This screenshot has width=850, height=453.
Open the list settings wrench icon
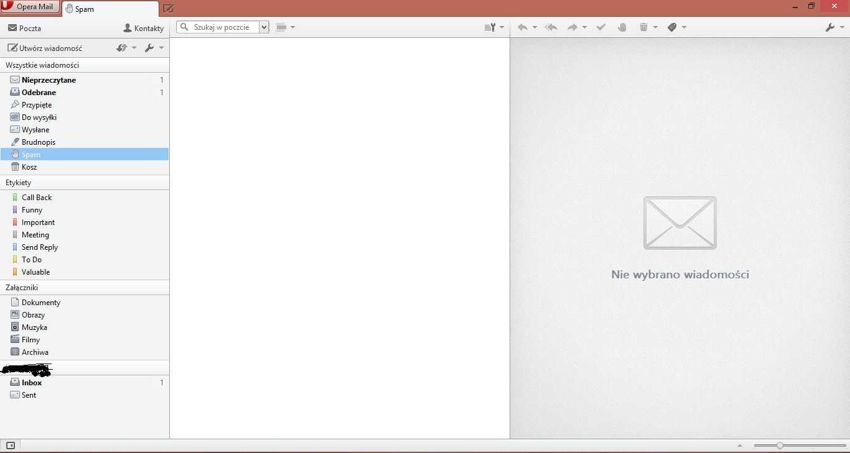pos(490,27)
